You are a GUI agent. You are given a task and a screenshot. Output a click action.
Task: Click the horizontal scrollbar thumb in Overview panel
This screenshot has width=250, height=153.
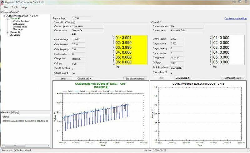click(x=15, y=146)
